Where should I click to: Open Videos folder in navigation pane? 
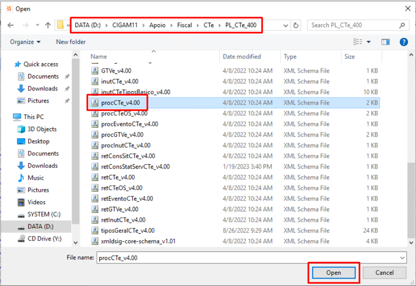tap(36, 202)
